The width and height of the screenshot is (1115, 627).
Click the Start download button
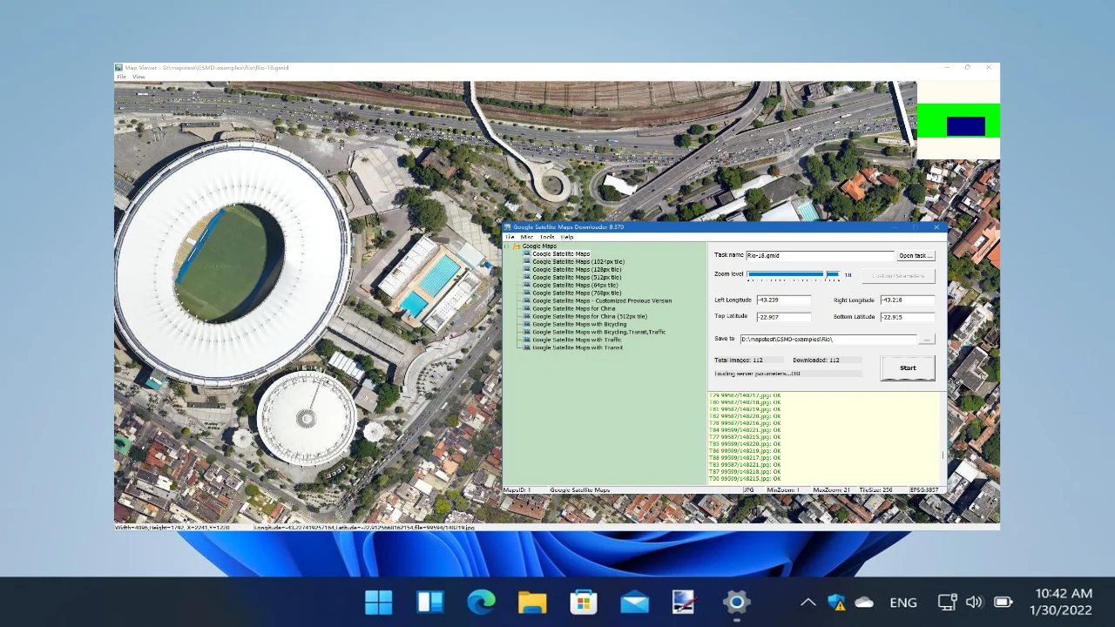point(908,367)
